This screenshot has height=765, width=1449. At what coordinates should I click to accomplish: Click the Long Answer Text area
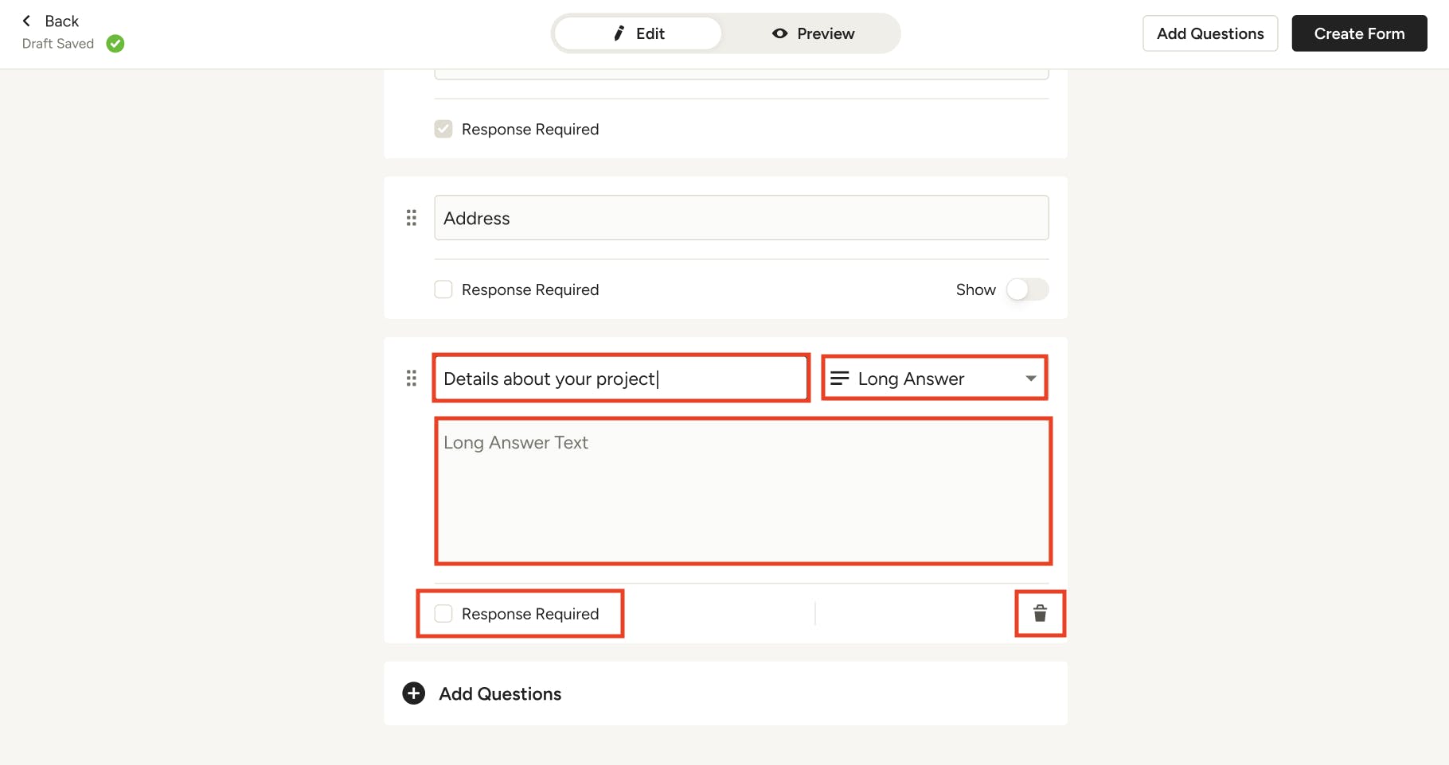743,491
